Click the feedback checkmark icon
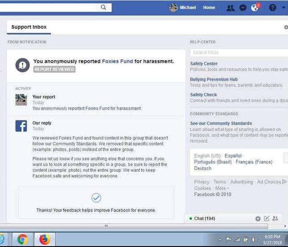The image size is (288, 247). pos(96,198)
